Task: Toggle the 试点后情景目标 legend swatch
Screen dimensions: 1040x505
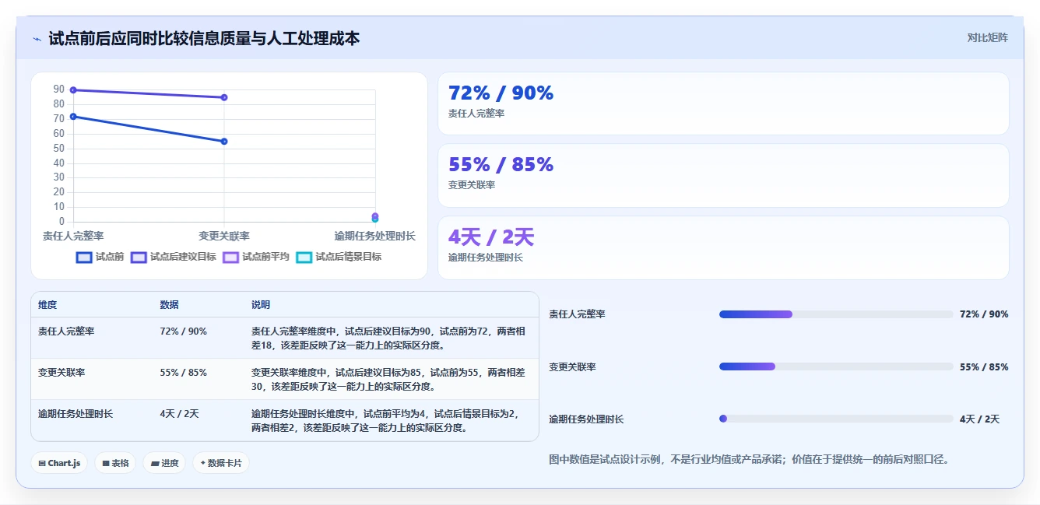Action: (304, 257)
